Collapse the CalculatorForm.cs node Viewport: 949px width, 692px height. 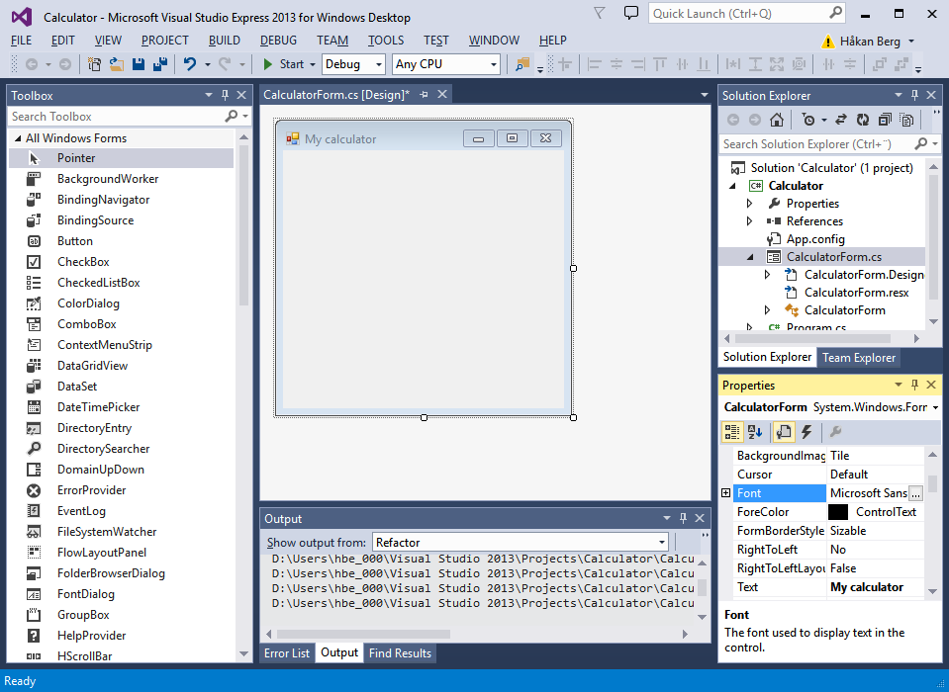pyautogui.click(x=750, y=257)
